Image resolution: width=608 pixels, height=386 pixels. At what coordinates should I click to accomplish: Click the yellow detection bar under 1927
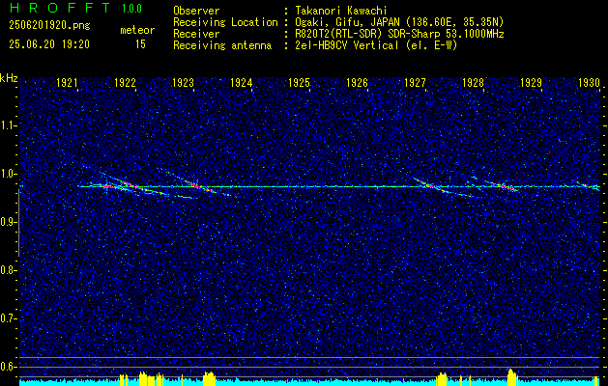point(442,379)
